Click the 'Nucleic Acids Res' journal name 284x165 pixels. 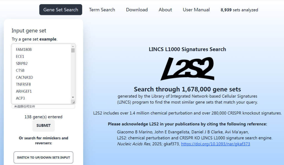[x=134, y=144]
